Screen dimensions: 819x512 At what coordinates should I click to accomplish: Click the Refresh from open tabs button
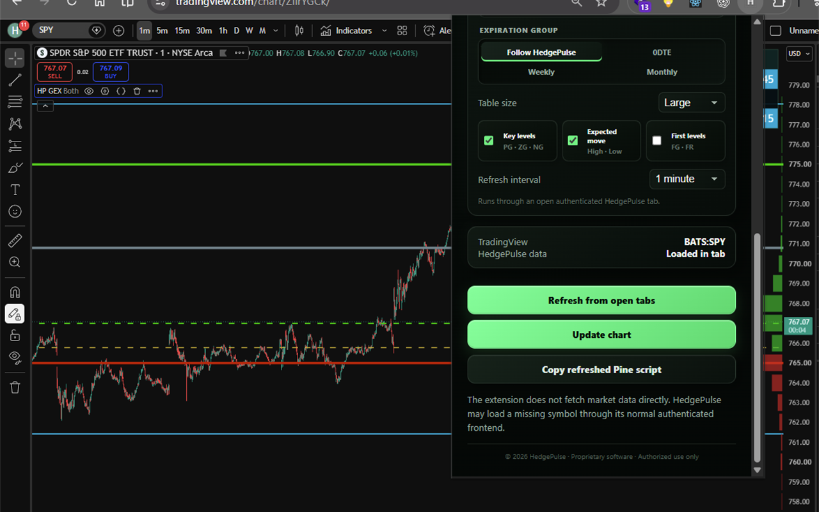point(601,300)
